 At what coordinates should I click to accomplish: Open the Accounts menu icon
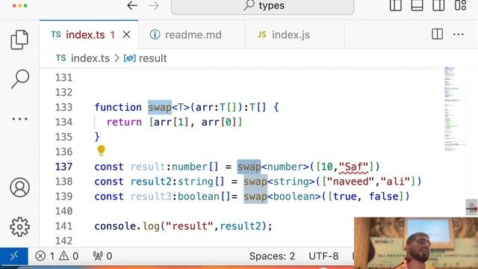click(20, 188)
